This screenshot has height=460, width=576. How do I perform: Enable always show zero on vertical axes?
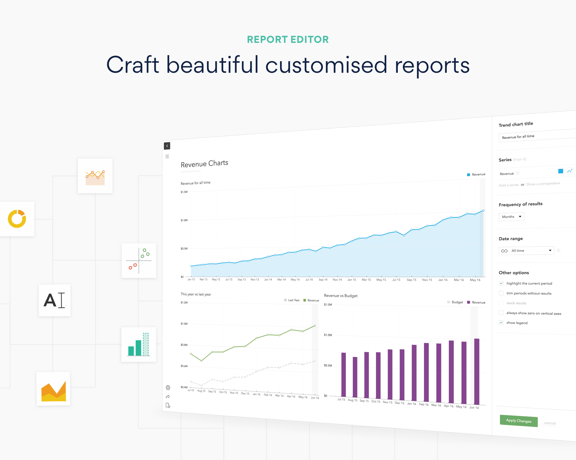[501, 313]
